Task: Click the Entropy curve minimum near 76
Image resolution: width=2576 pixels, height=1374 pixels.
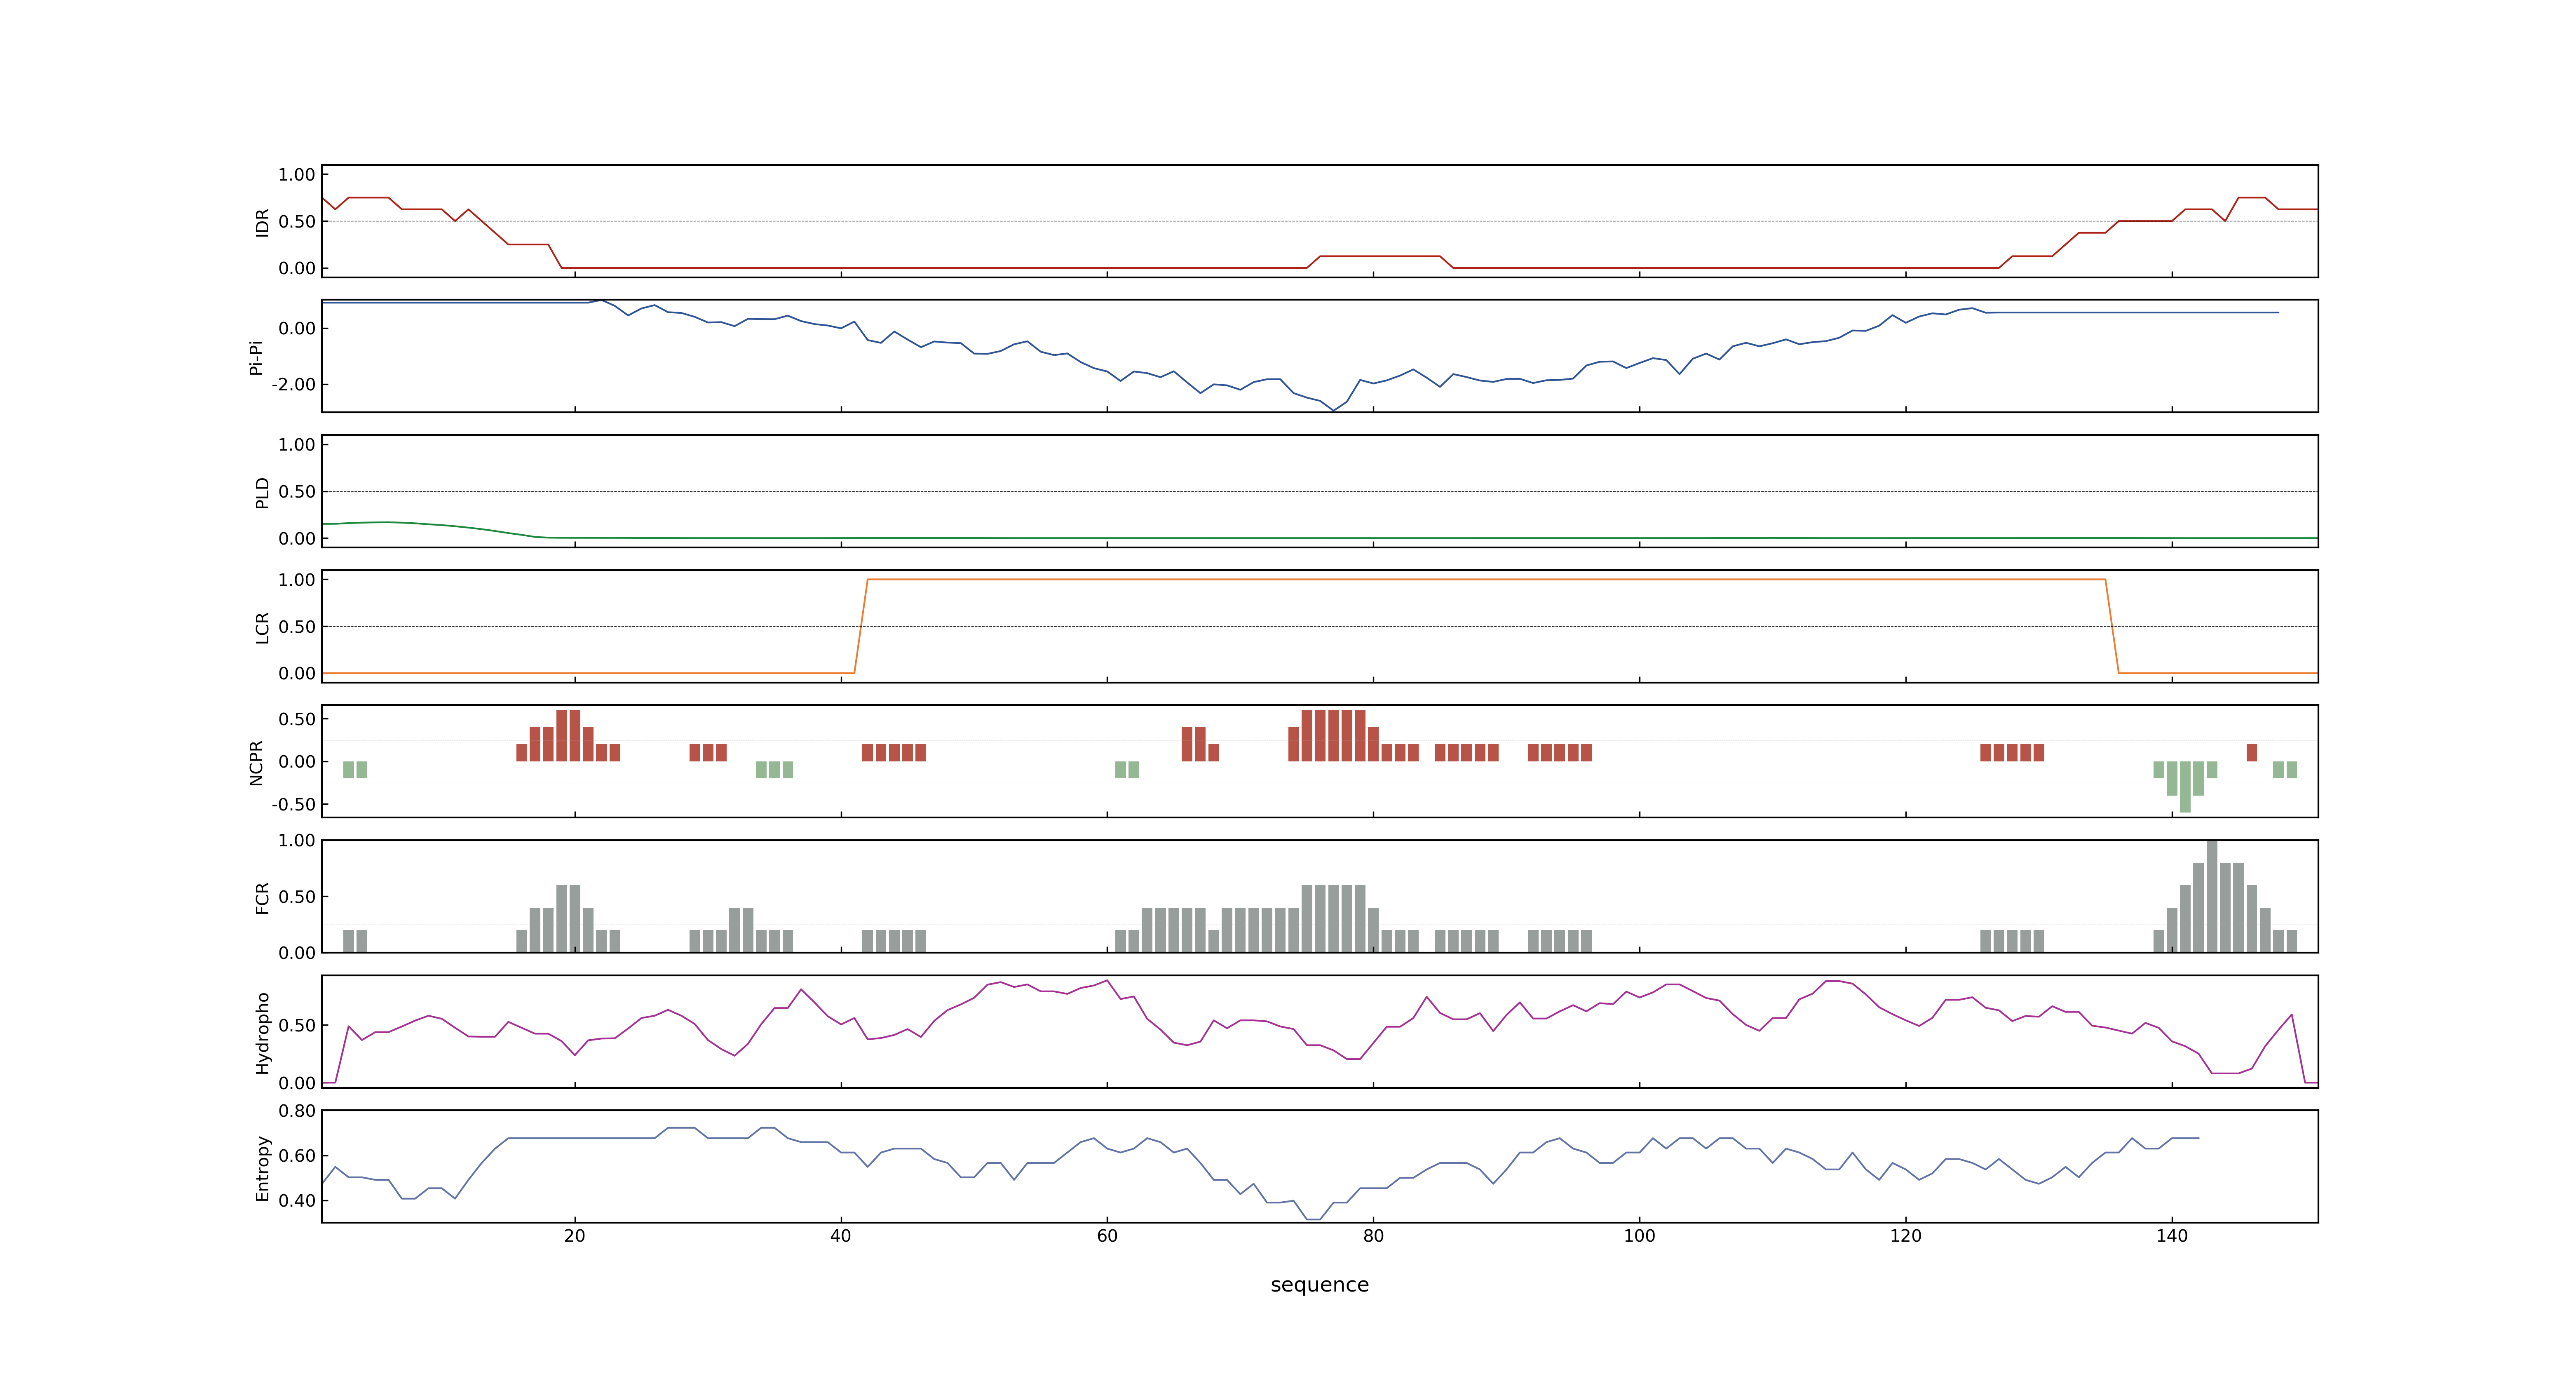Action: tap(1314, 1219)
